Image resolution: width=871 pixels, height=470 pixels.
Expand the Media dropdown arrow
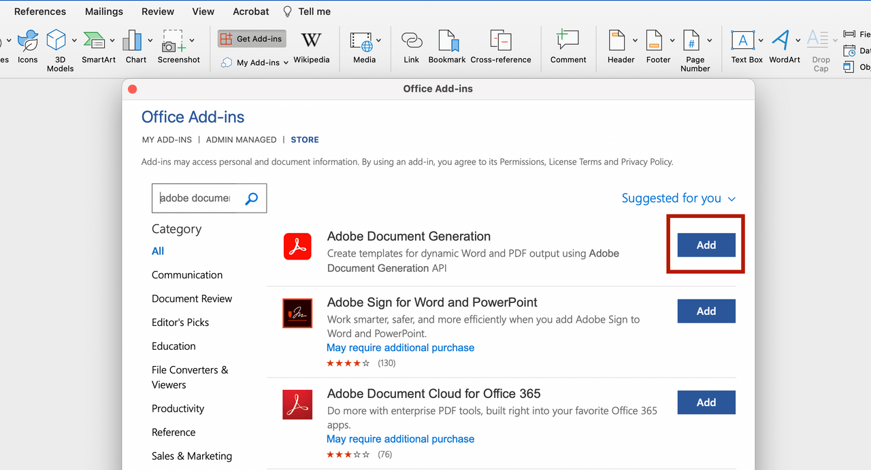[378, 41]
